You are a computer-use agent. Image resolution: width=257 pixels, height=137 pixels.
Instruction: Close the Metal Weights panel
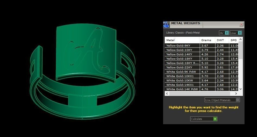tap(241, 25)
